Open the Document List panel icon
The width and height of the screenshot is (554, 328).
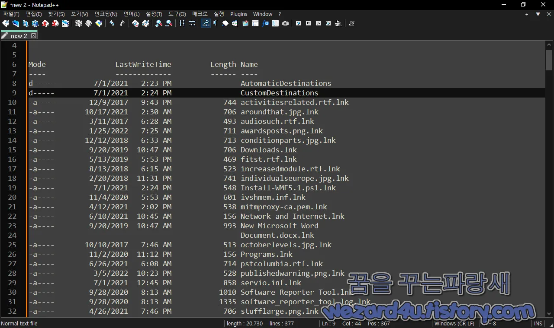pyautogui.click(x=255, y=23)
